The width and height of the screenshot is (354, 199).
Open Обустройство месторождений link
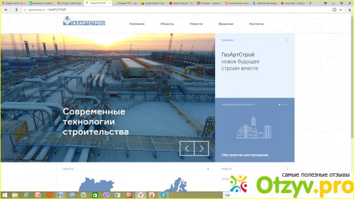[245, 155]
